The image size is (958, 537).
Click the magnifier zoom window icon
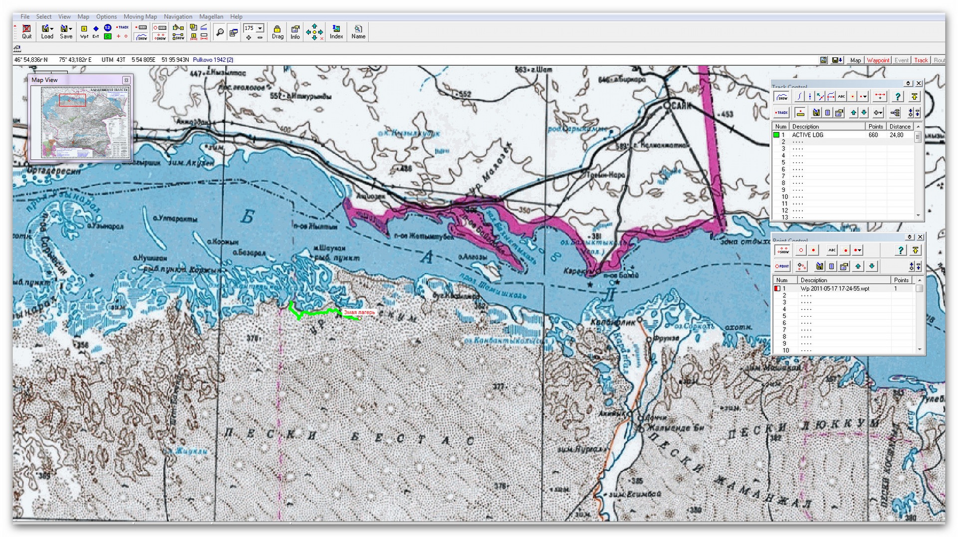[220, 32]
